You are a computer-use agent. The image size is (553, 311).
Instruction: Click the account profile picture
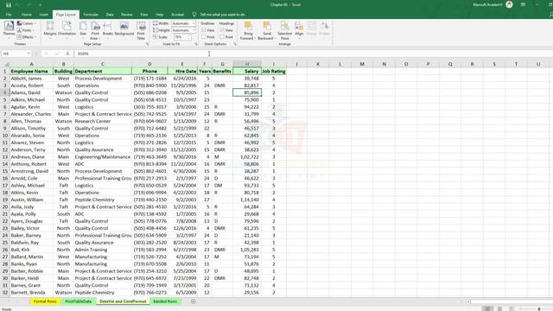[509, 4]
